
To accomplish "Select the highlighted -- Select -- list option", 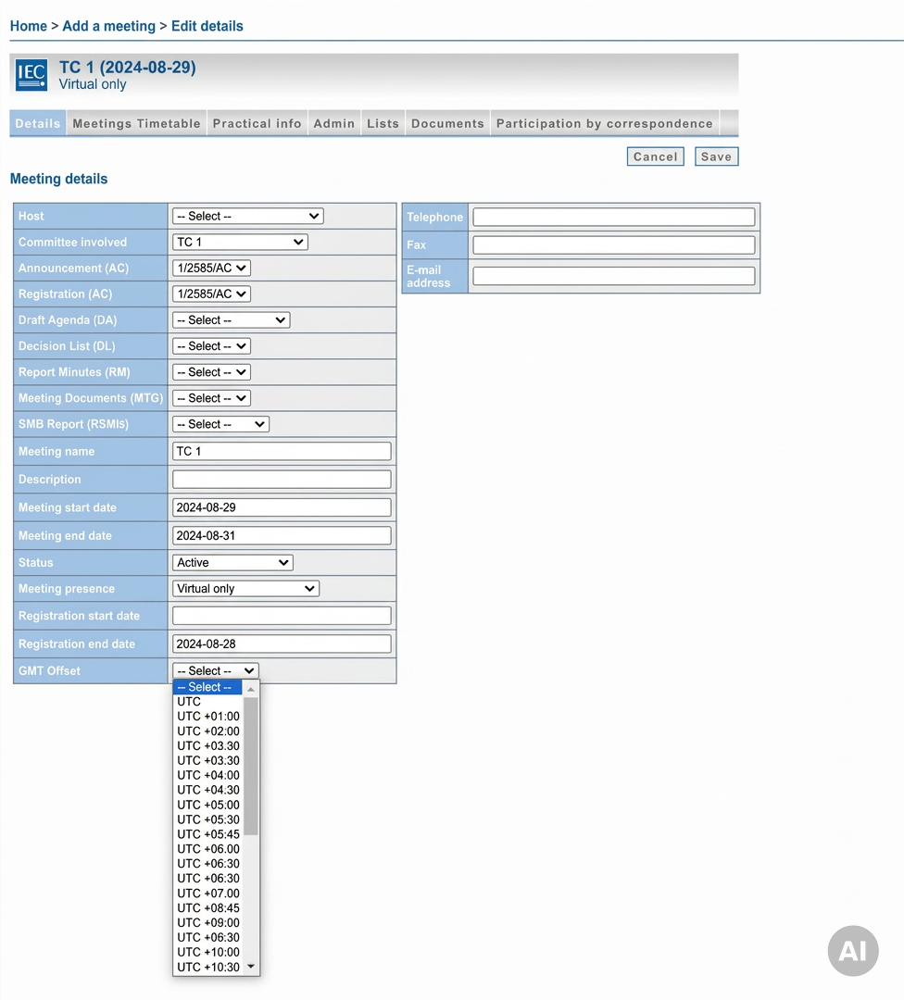I will point(207,687).
